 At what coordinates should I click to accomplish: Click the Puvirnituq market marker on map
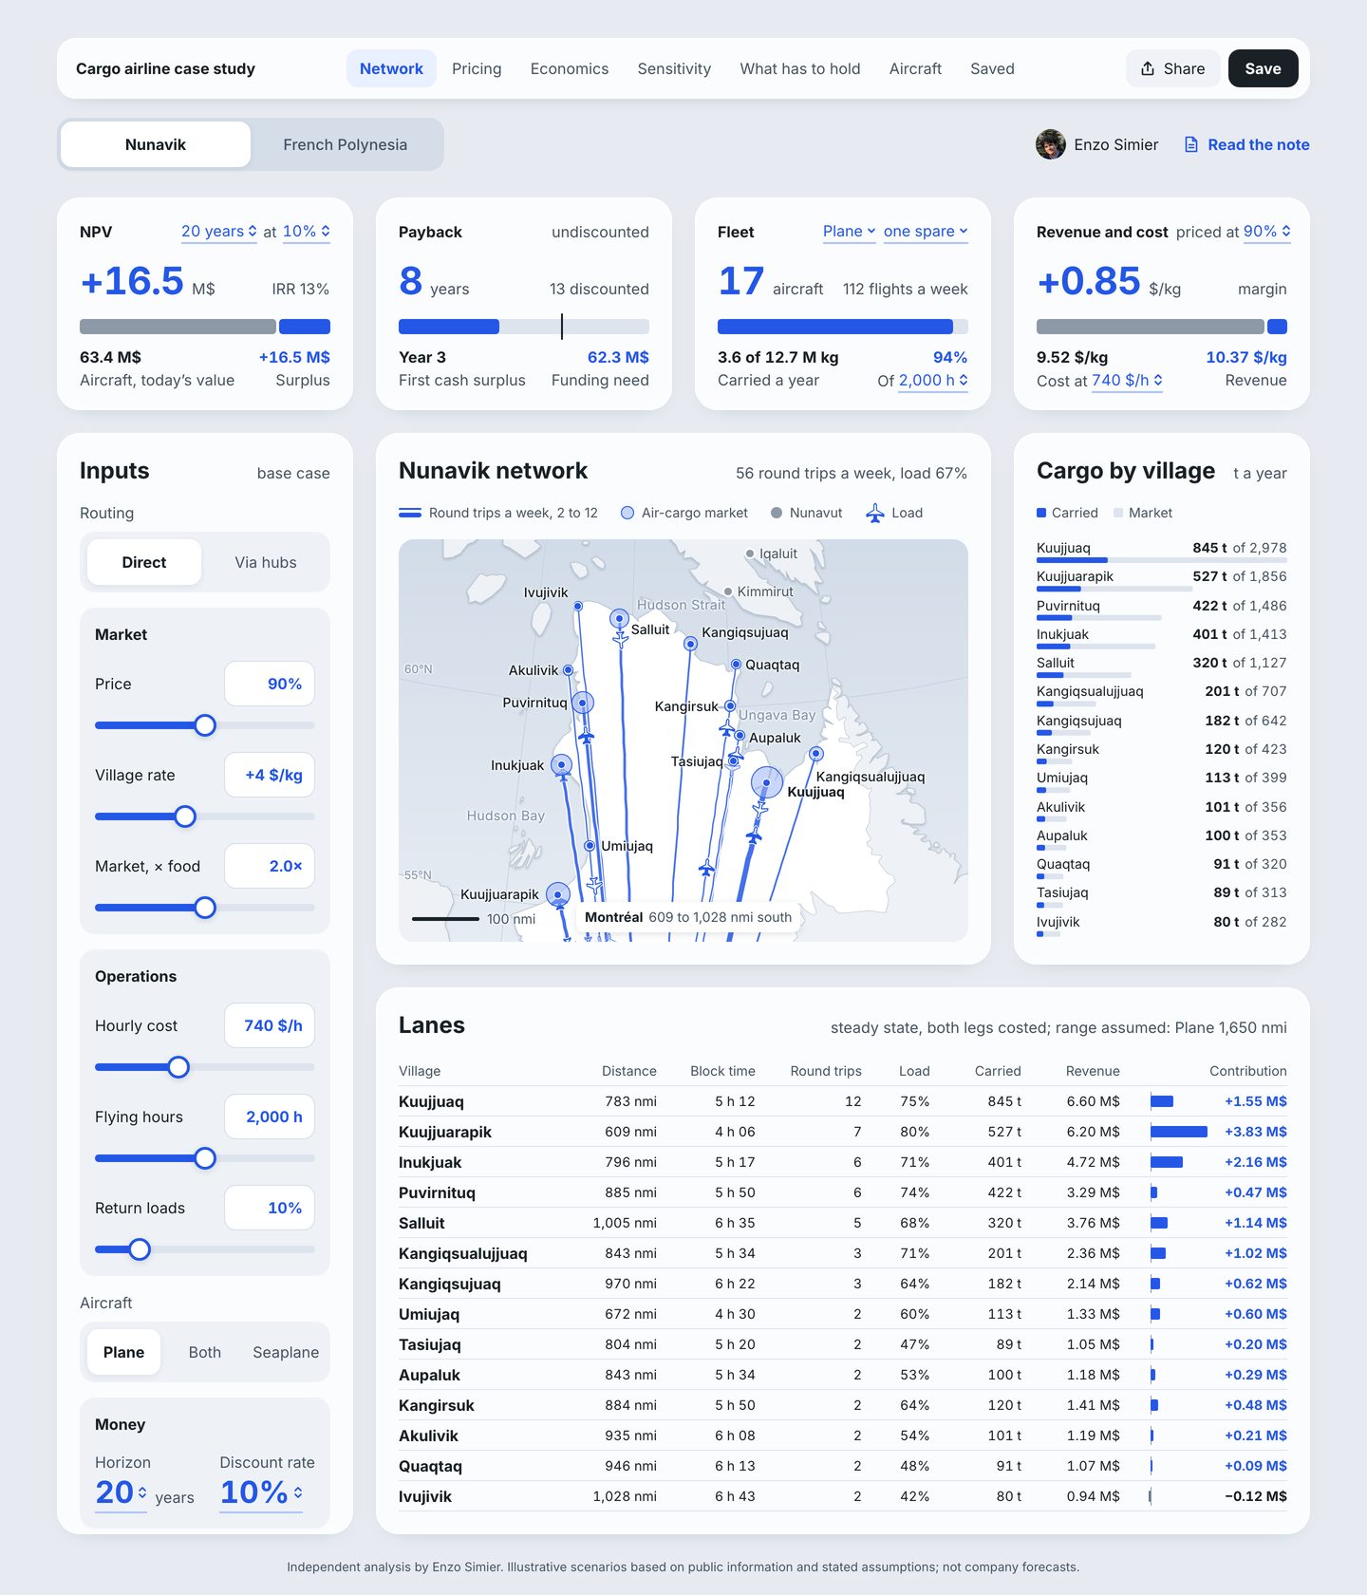[583, 703]
